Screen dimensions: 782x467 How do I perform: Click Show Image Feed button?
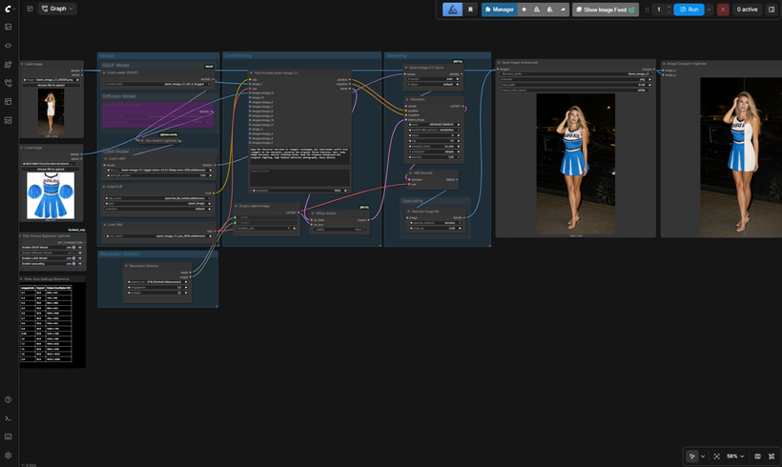(606, 10)
